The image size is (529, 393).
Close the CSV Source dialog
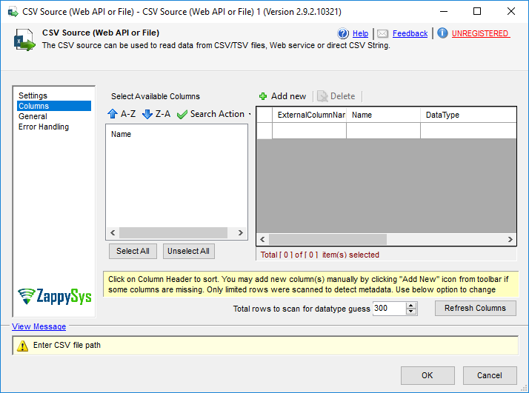[x=510, y=11]
